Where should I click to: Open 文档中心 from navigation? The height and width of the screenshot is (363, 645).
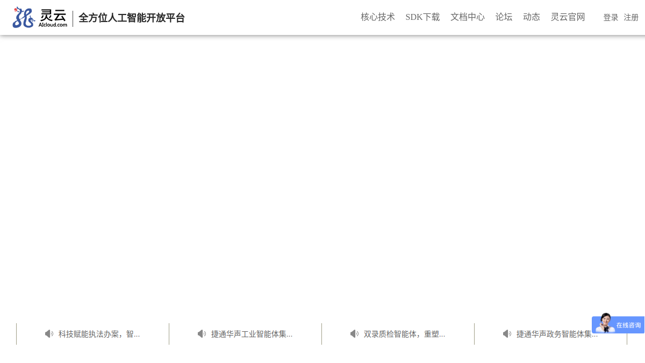(x=468, y=17)
